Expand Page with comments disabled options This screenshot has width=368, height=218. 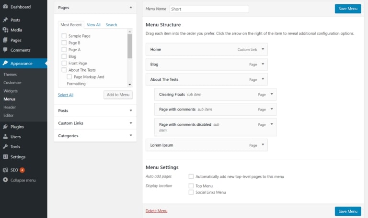tap(272, 124)
